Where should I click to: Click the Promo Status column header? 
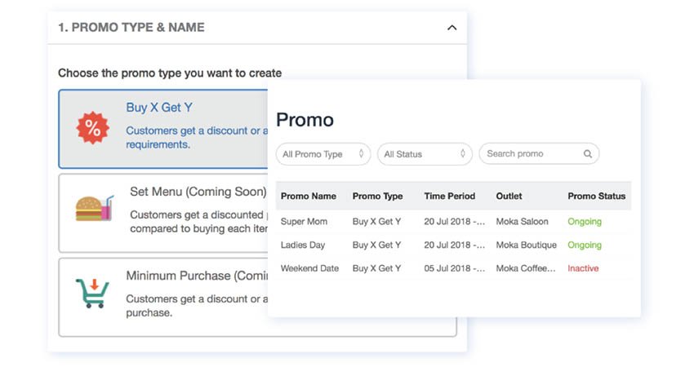pos(596,196)
